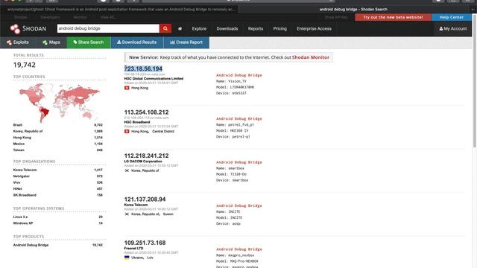477x268 pixels.
Task: Click the red search magnifier button
Action: click(x=165, y=28)
